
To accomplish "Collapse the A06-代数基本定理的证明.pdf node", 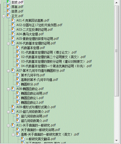I will pos(8,44).
